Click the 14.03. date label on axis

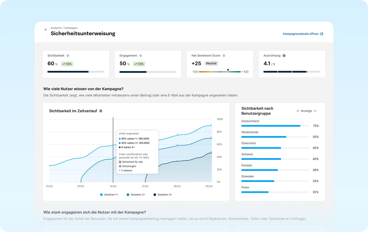(113, 186)
